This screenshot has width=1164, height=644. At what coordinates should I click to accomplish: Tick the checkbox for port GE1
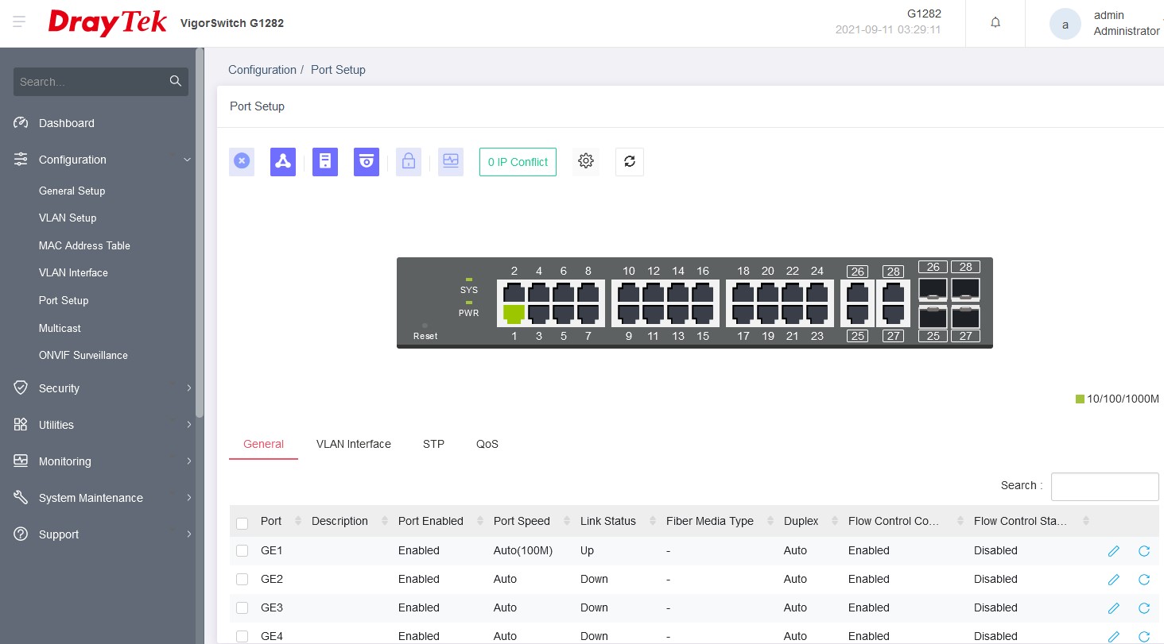tap(242, 551)
